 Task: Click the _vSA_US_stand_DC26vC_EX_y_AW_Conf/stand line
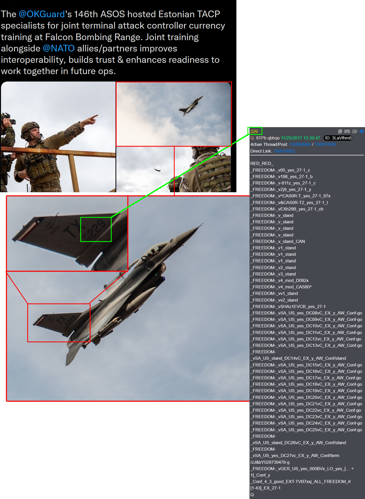298,443
